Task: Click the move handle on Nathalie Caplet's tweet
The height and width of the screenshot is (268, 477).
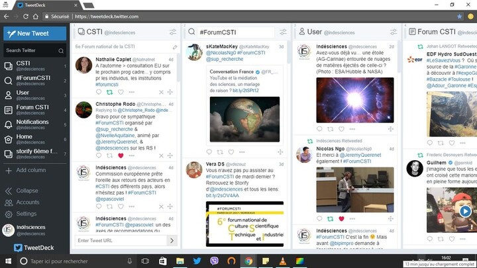Action: 170,92
